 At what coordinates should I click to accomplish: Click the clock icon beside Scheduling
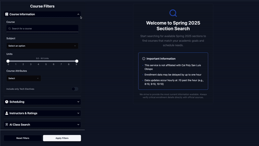[7, 102]
